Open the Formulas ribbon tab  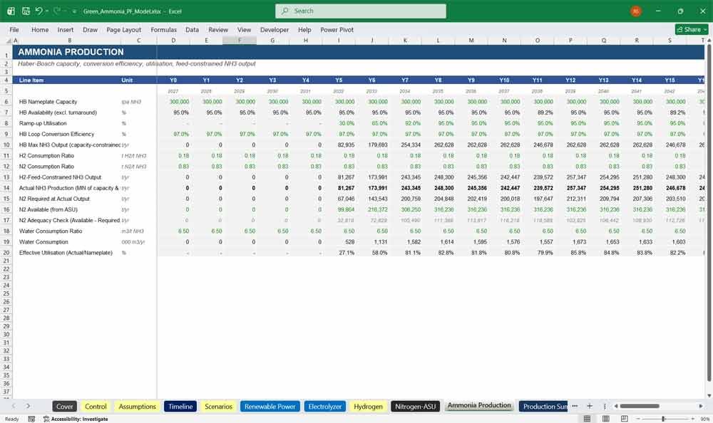click(x=164, y=29)
